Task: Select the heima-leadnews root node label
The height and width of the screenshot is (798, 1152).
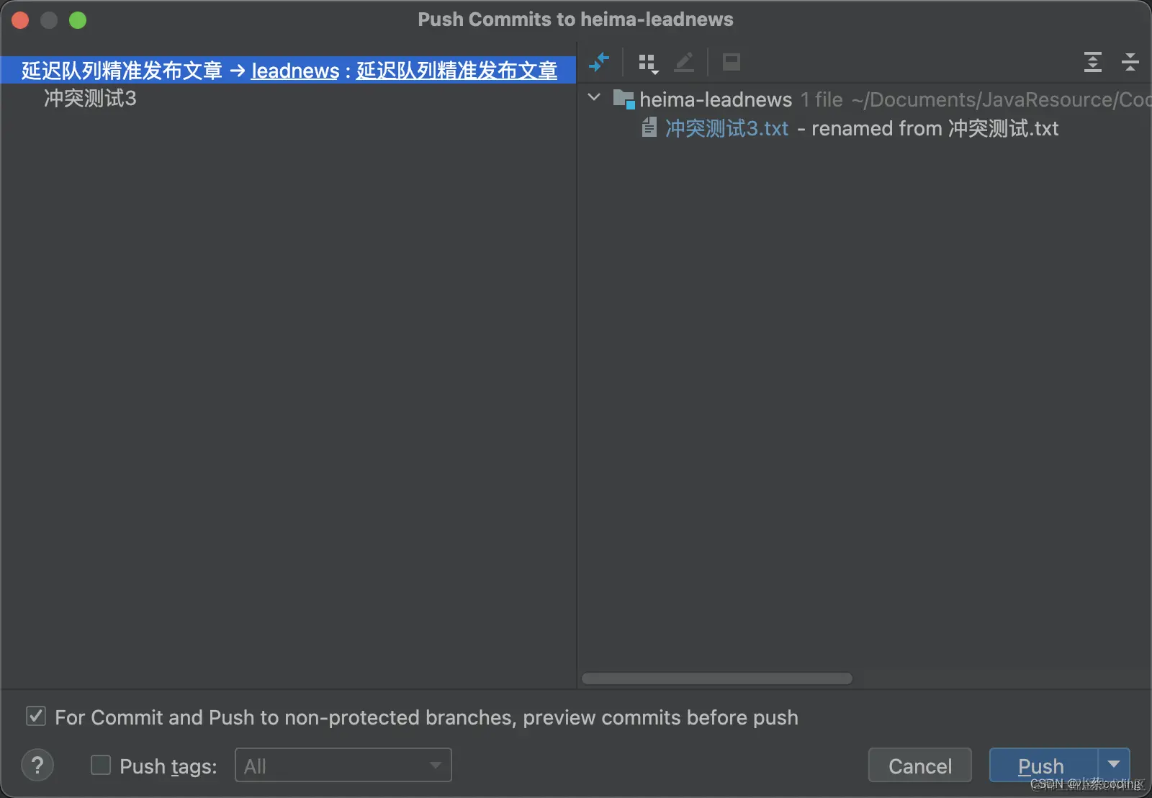Action: tap(716, 99)
